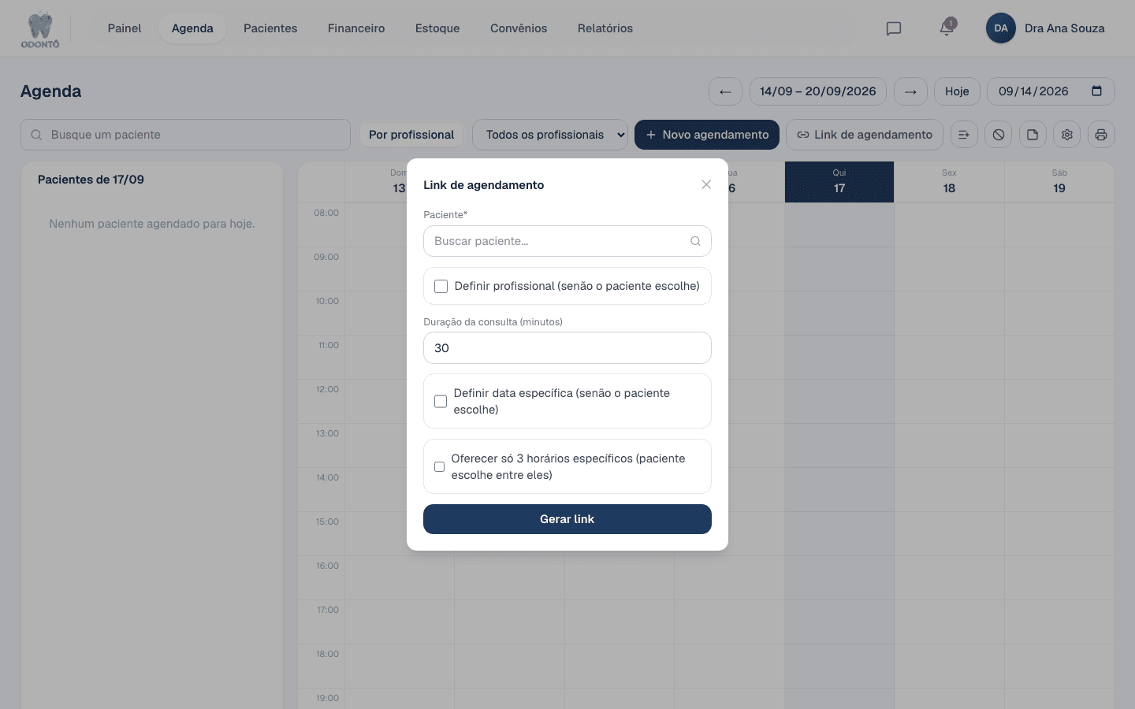Switch to the Pacientes tab
The width and height of the screenshot is (1135, 709).
(x=270, y=28)
